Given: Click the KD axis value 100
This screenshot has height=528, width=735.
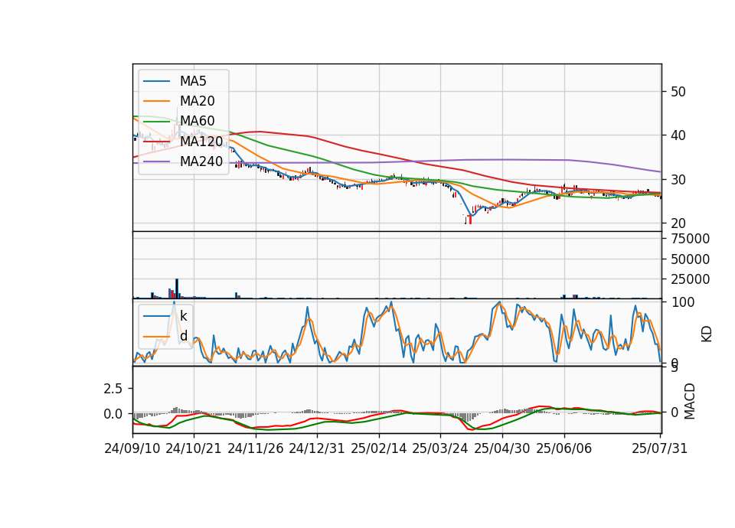Looking at the screenshot, I should pyautogui.click(x=682, y=302).
